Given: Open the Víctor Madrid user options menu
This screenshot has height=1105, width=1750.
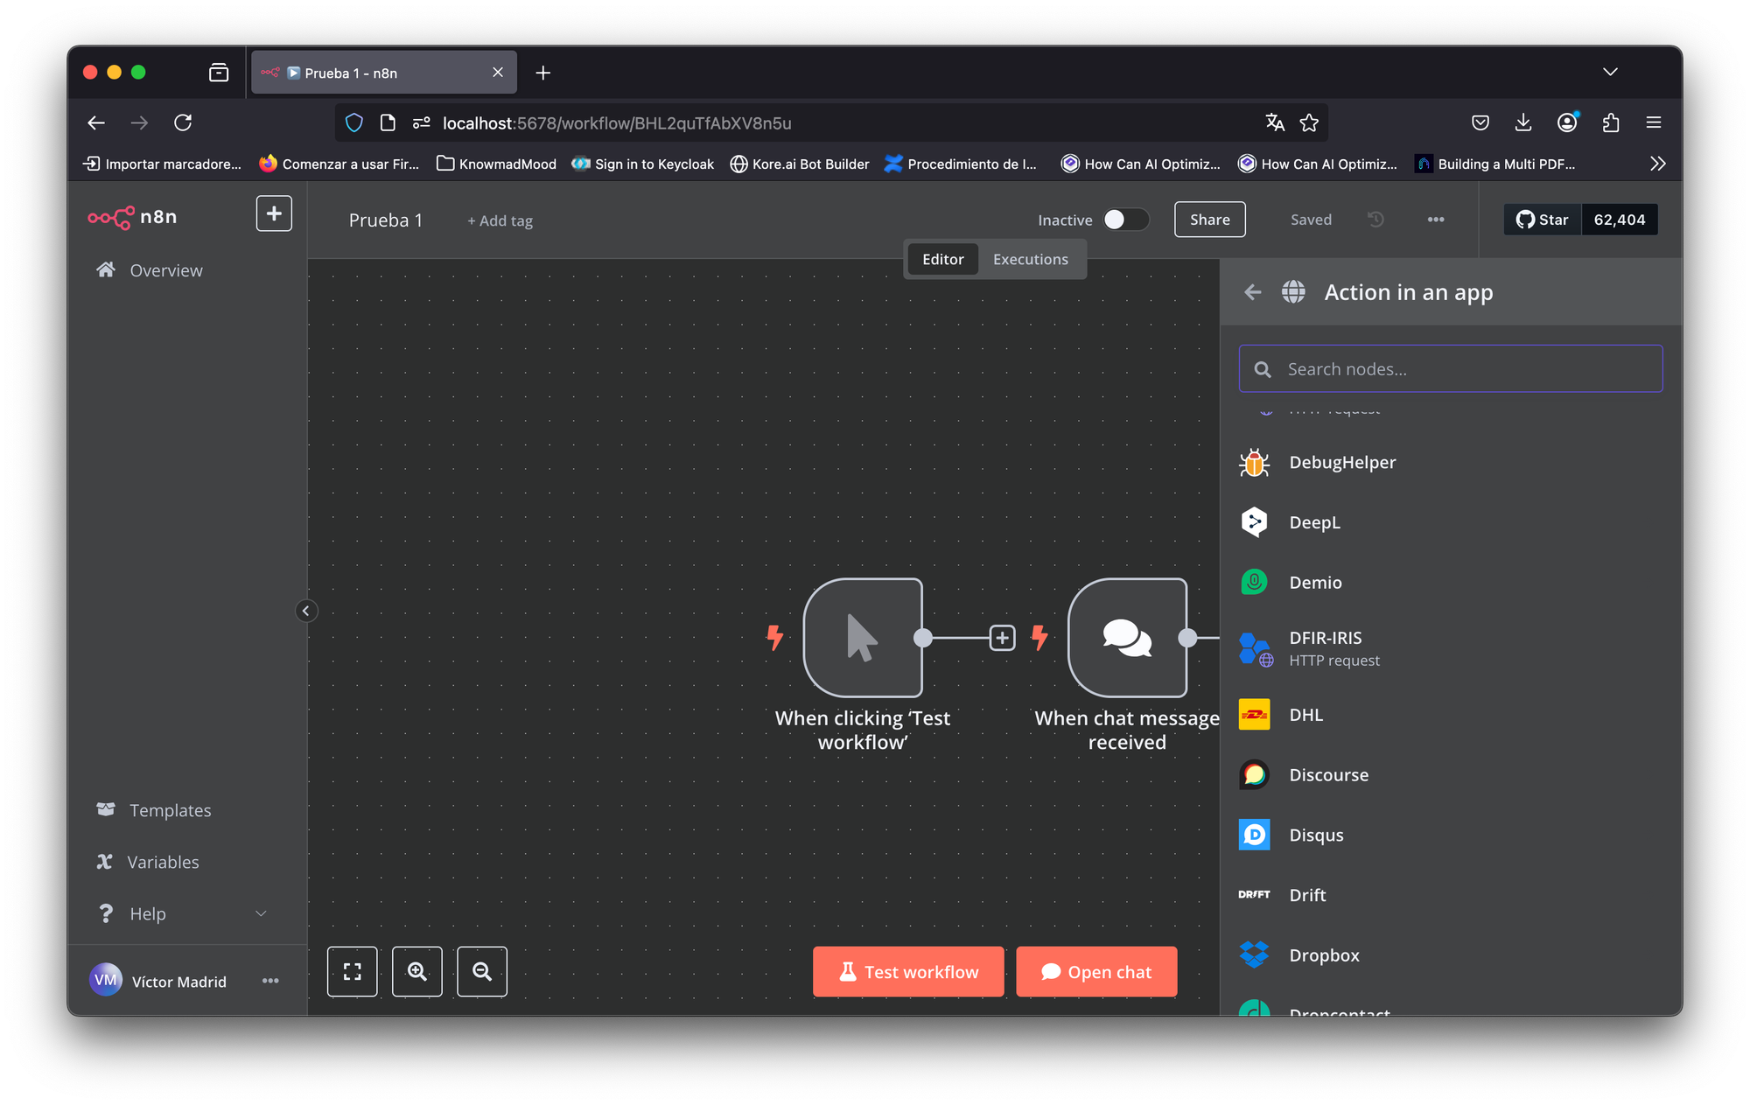Looking at the screenshot, I should (x=270, y=981).
